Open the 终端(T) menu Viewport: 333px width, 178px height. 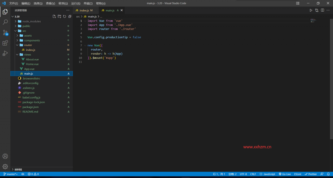(88, 3)
